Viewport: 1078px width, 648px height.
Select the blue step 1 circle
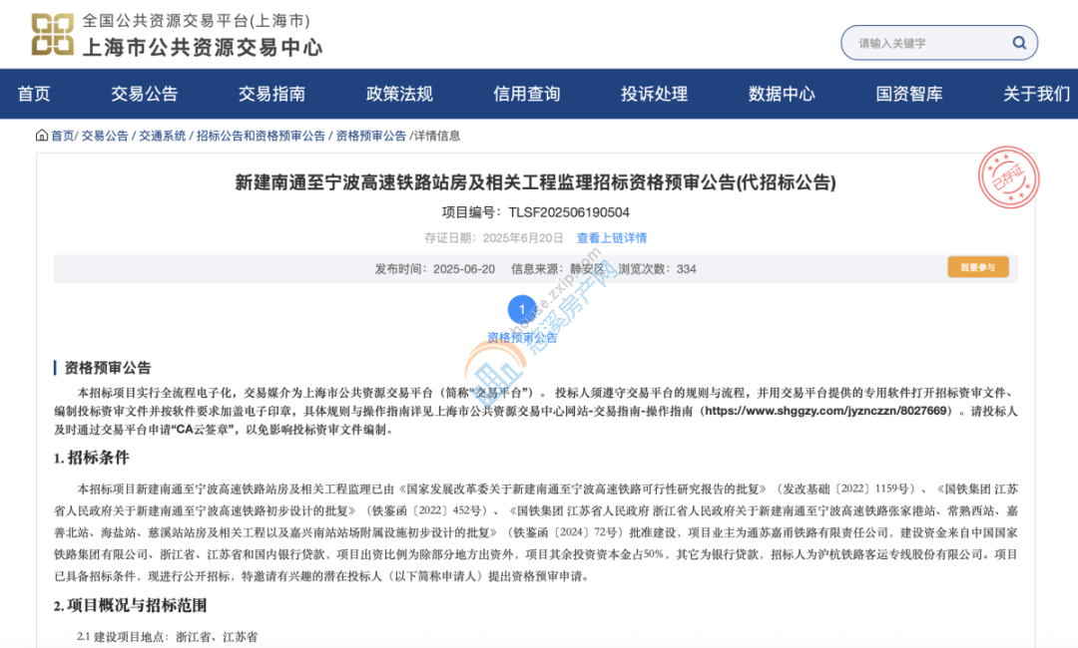click(522, 310)
